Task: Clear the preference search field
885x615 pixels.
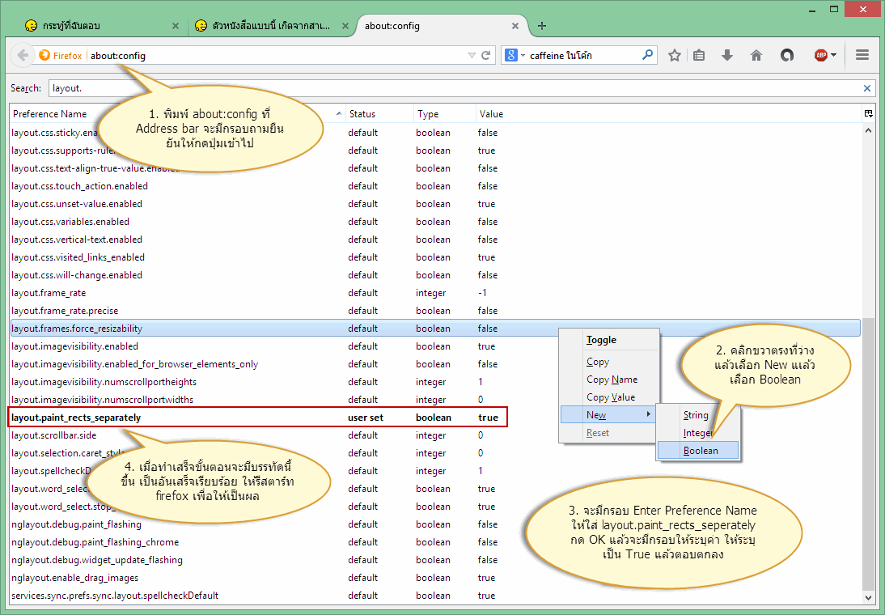Action: [x=867, y=88]
